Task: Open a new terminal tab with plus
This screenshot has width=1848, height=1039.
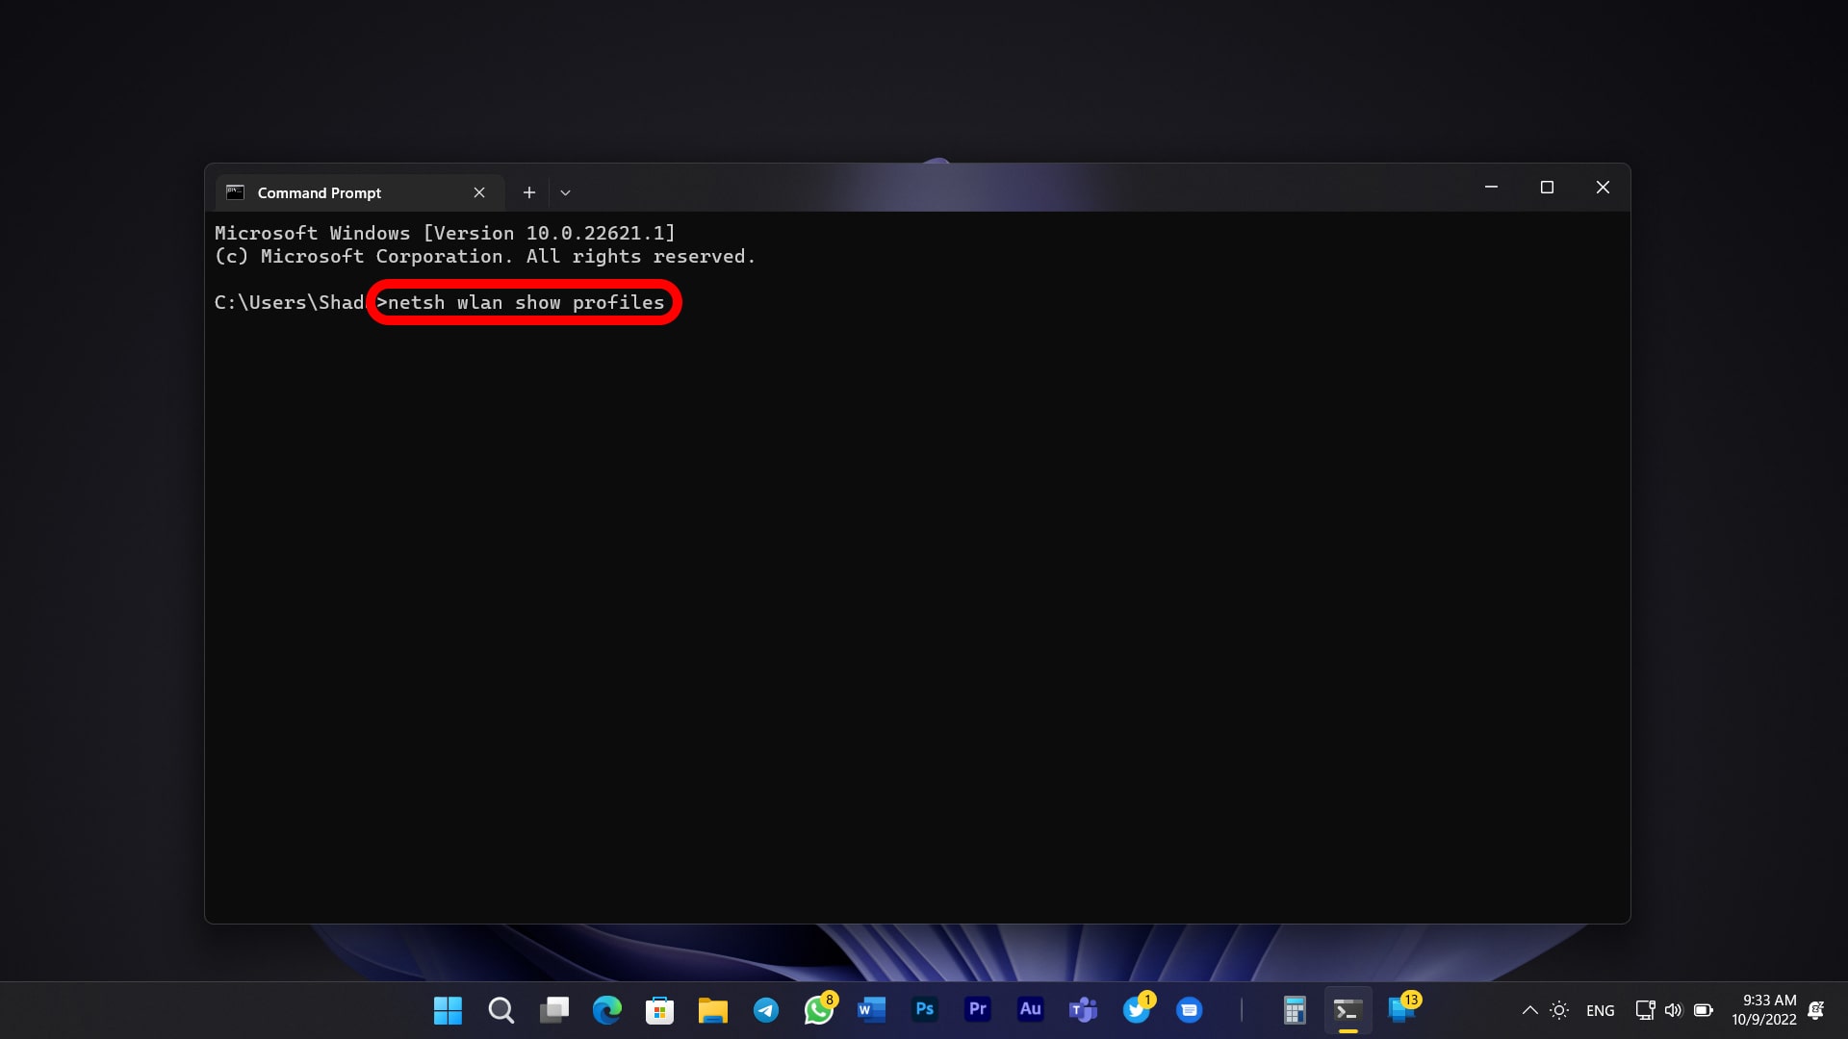Action: tap(528, 192)
